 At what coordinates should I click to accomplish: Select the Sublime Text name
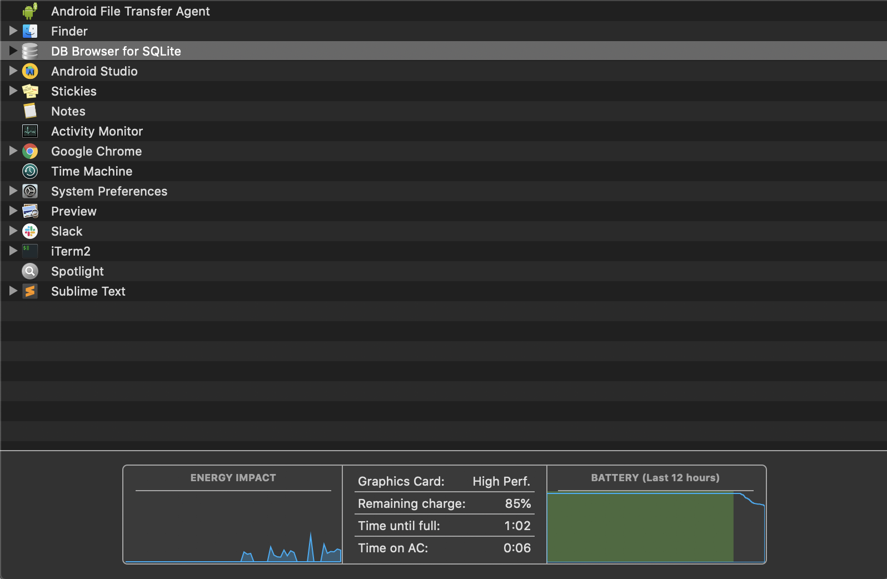[x=88, y=292]
